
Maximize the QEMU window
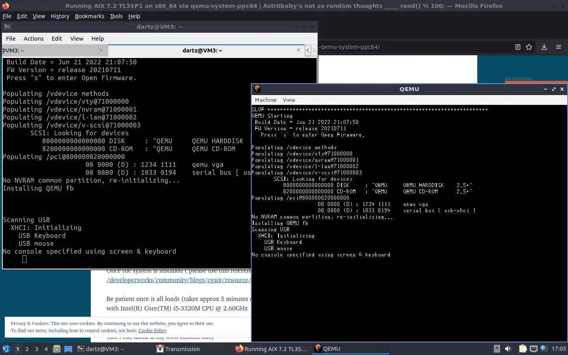pyautogui.click(x=554, y=89)
